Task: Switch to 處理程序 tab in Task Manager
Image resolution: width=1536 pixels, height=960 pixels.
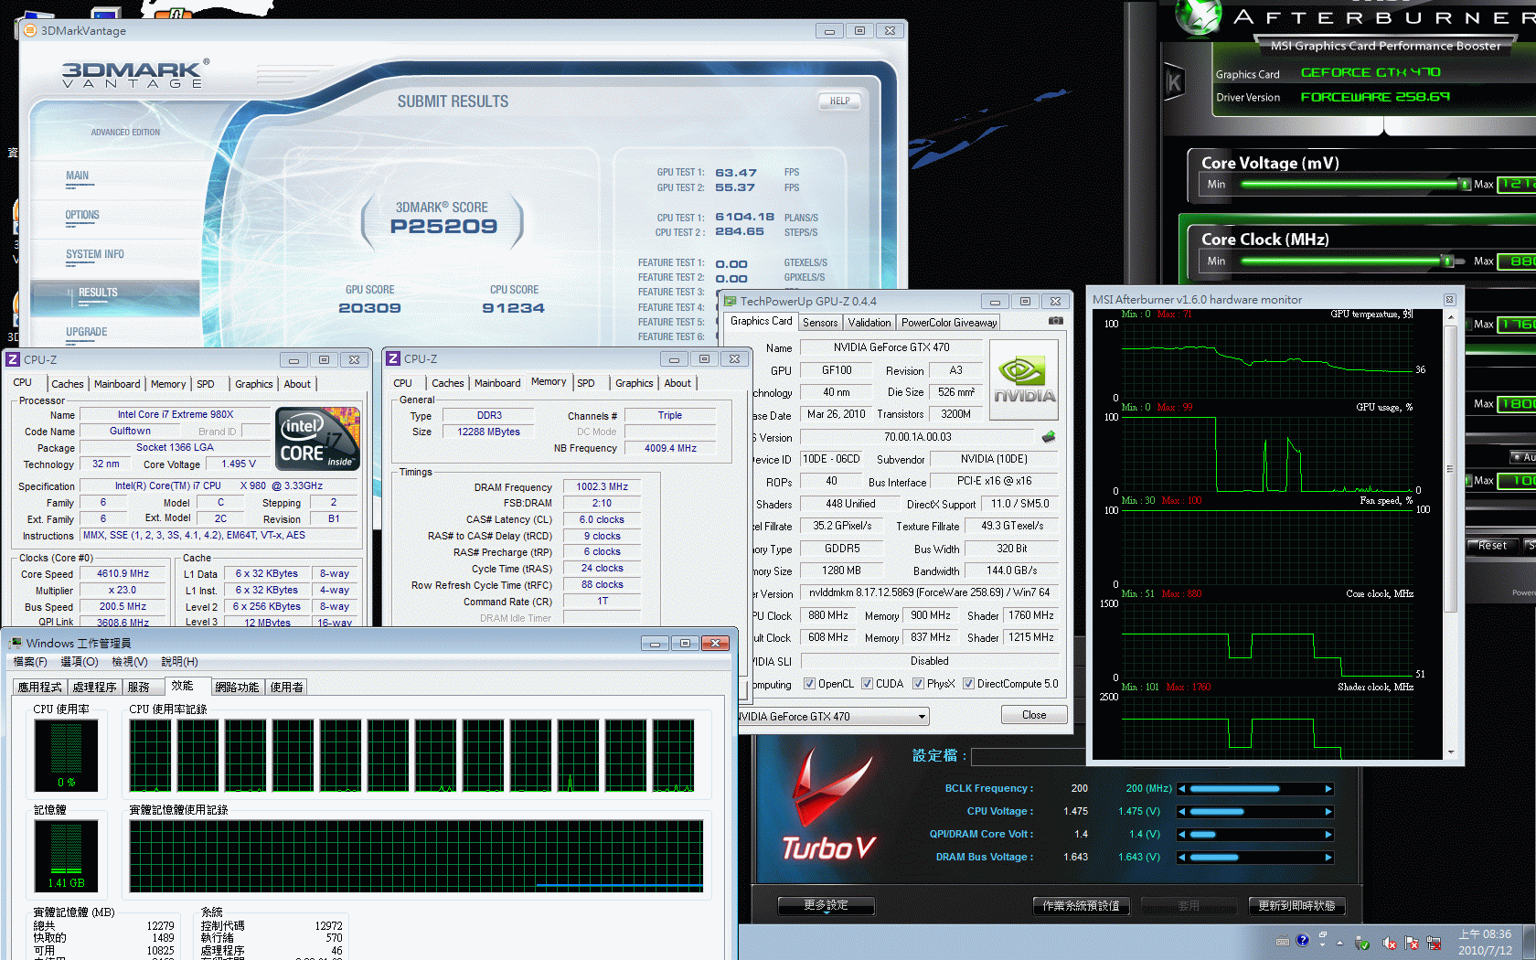Action: [x=94, y=687]
